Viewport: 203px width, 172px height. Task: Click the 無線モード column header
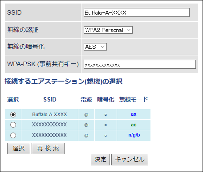pos(134,99)
